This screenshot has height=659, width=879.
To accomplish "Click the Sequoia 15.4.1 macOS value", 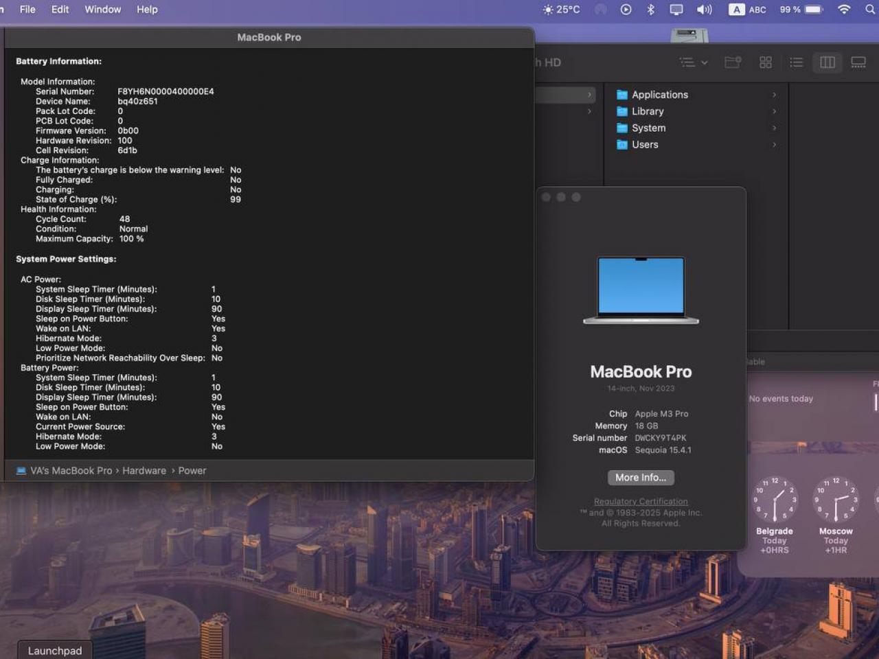I will pyautogui.click(x=663, y=450).
